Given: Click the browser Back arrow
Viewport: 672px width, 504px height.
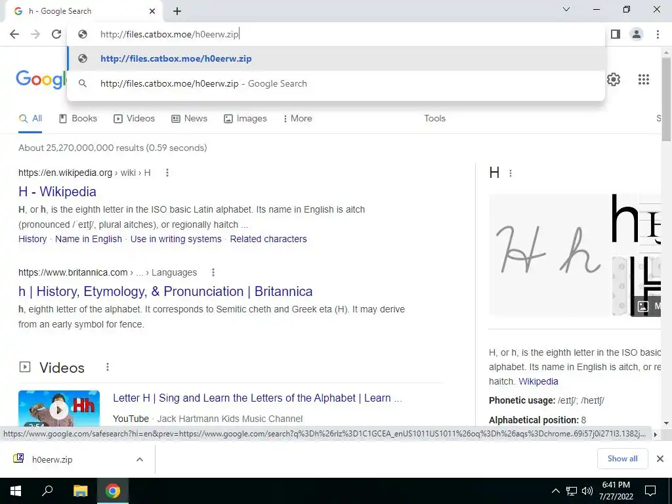Looking at the screenshot, I should [14, 34].
